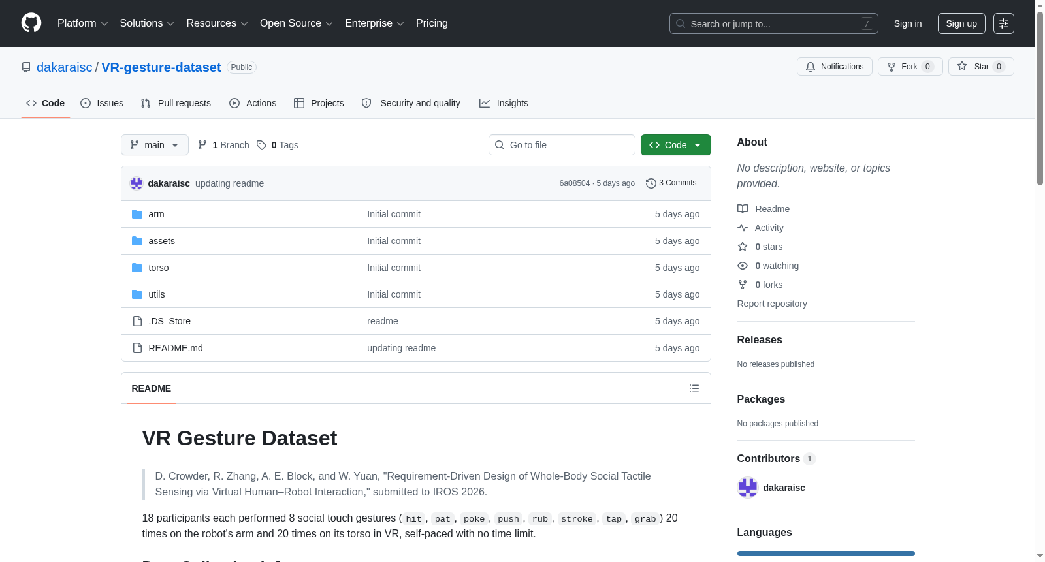Open the README.md file name
The width and height of the screenshot is (1045, 562).
(x=176, y=348)
